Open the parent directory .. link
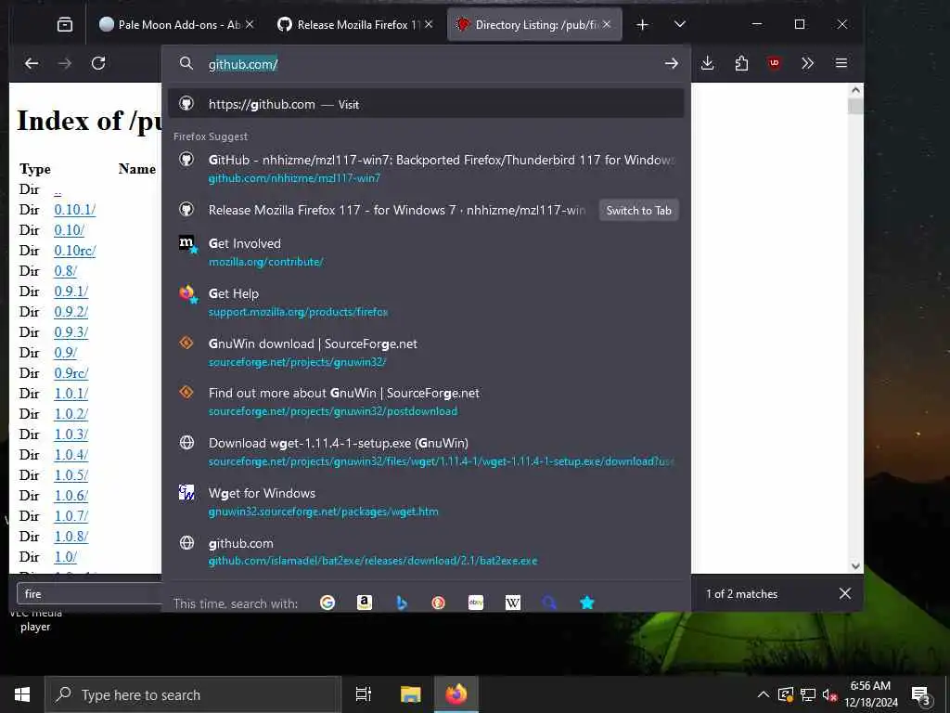 [x=58, y=189]
